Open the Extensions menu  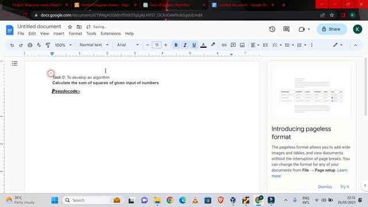point(110,33)
